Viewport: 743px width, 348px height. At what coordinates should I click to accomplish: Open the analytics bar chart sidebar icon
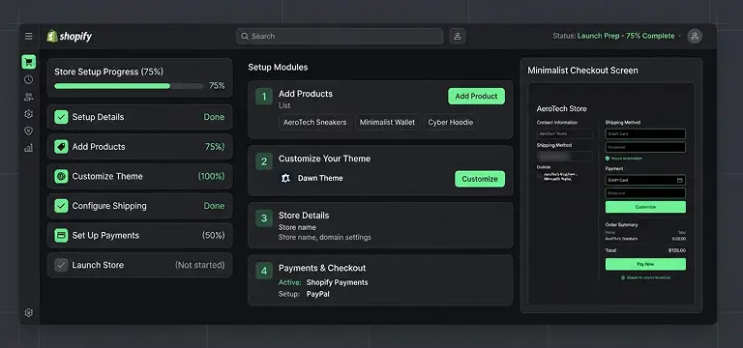28,148
